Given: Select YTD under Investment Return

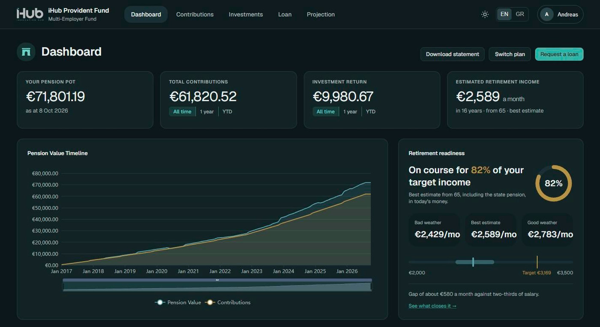Looking at the screenshot, I should point(371,111).
